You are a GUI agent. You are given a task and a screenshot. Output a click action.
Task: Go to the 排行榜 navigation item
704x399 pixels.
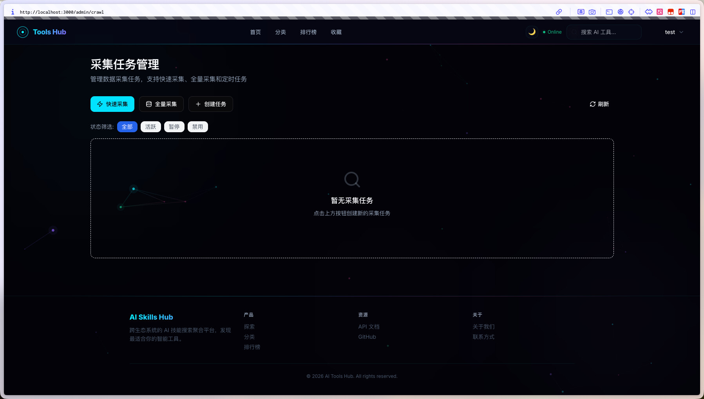308,32
